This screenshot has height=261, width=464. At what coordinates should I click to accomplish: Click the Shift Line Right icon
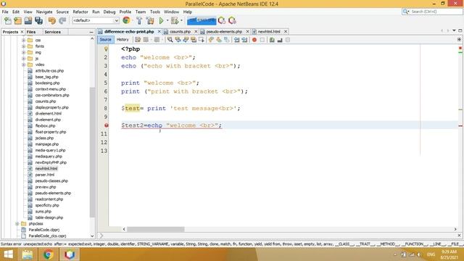tap(244, 40)
